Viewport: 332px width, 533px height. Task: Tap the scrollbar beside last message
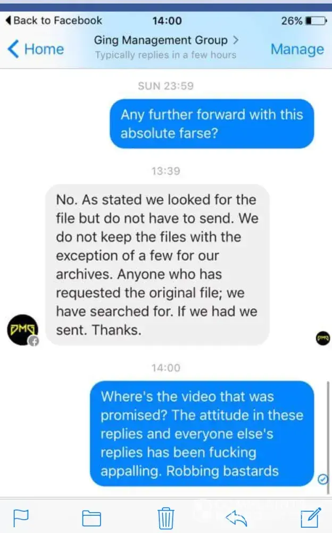pyautogui.click(x=328, y=438)
